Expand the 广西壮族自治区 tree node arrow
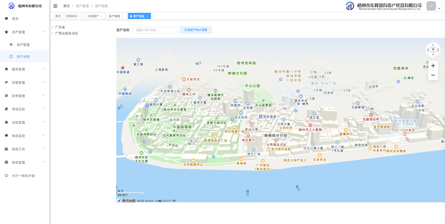 [x=52, y=33]
